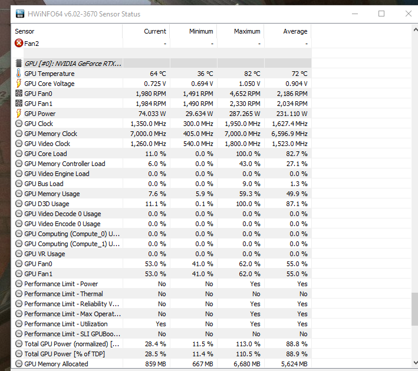Click the icon beside GPU Memory Usage
Screen dimensions: 418x371
coord(19,193)
